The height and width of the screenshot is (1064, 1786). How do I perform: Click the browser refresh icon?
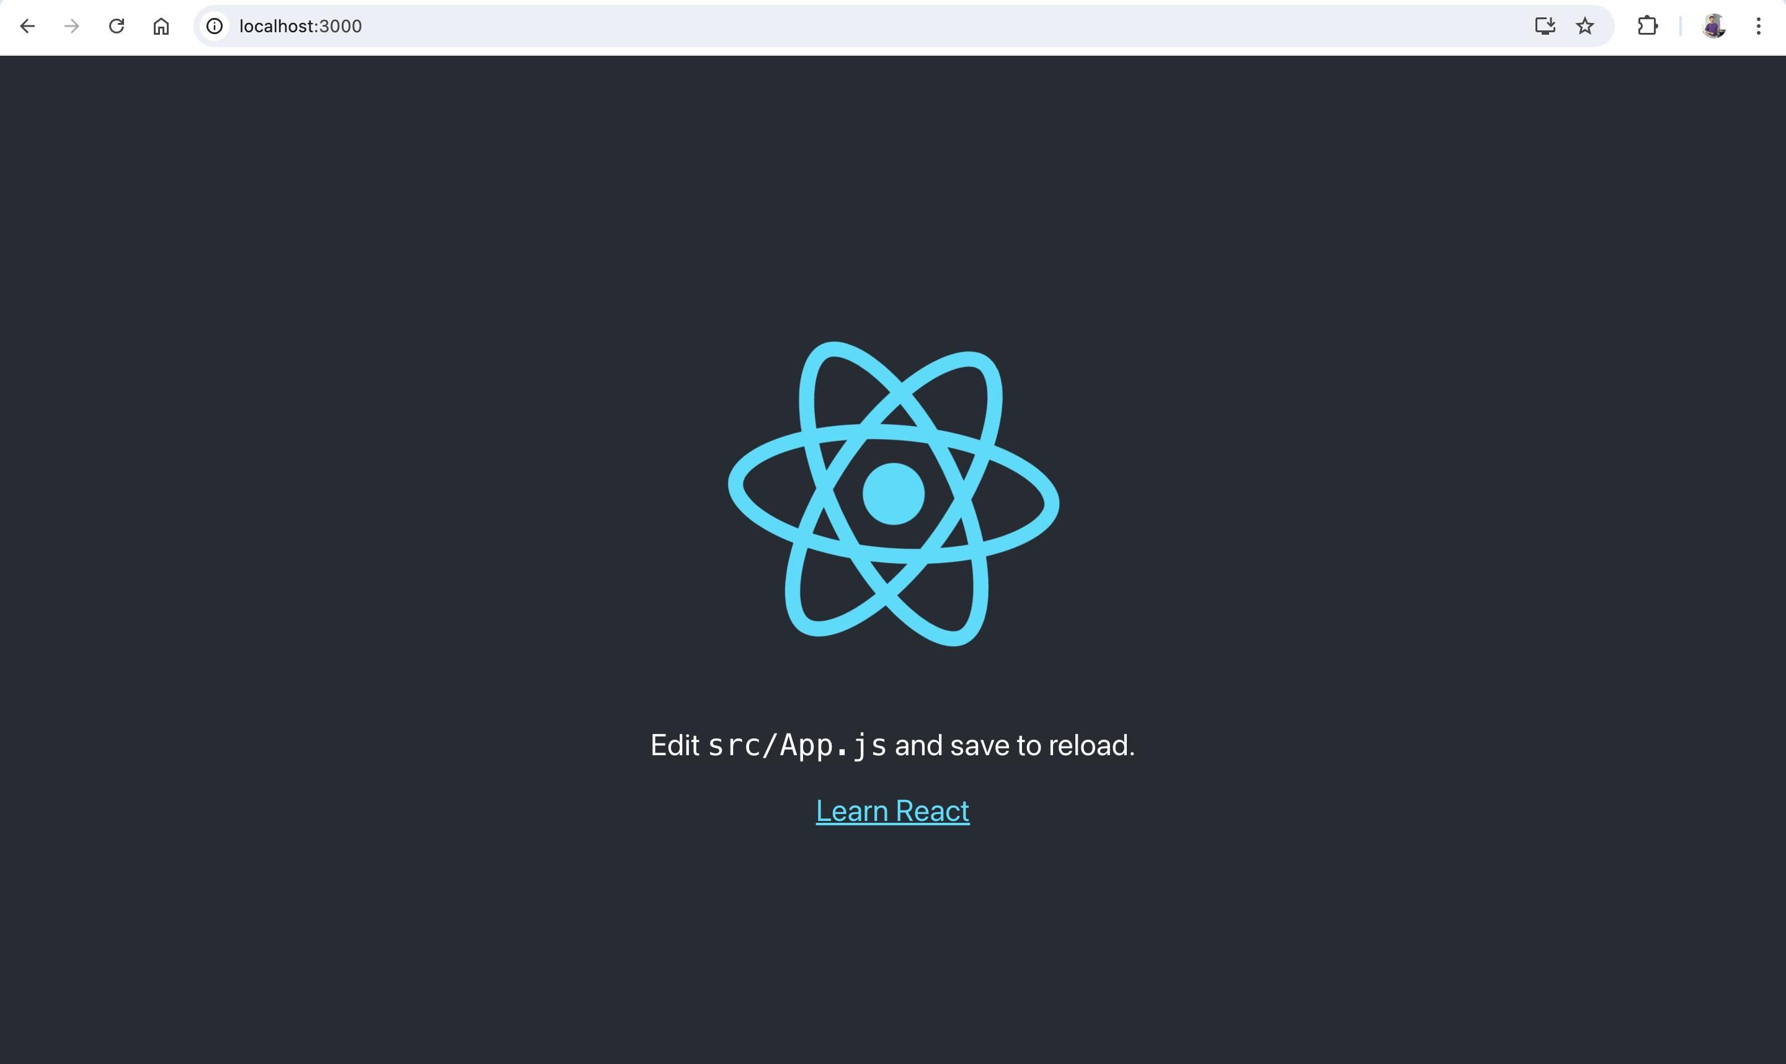pos(117,25)
